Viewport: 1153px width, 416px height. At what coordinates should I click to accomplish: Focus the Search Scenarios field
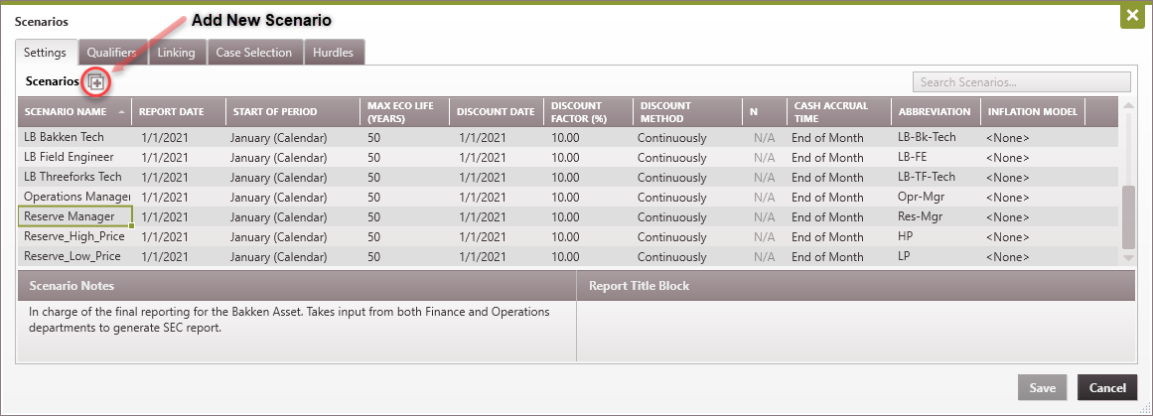(x=1021, y=82)
